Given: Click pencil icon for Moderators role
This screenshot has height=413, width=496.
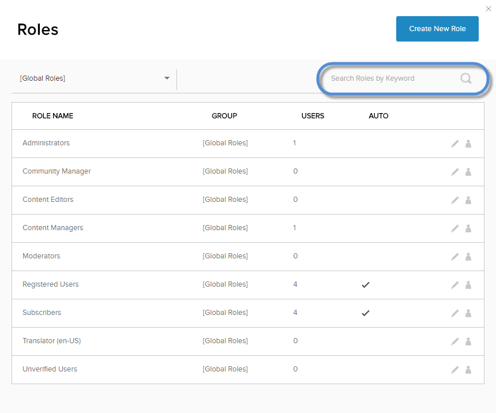Looking at the screenshot, I should pyautogui.click(x=454, y=257).
